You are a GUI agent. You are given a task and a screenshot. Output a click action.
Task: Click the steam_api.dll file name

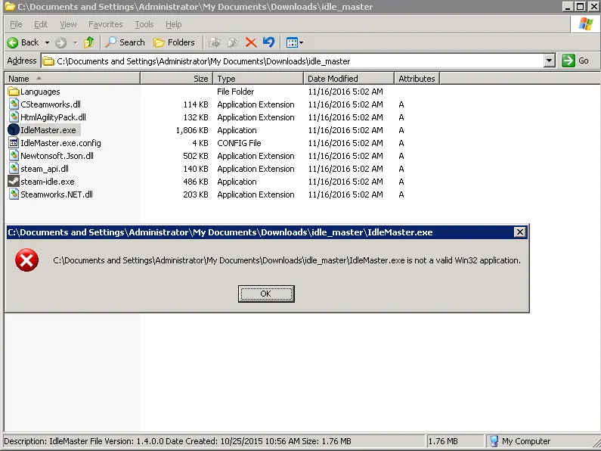(45, 169)
